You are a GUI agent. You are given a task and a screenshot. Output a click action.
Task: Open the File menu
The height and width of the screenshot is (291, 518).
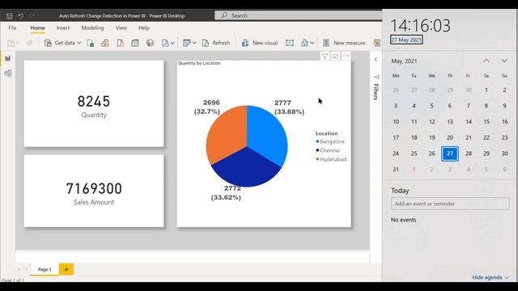(12, 28)
